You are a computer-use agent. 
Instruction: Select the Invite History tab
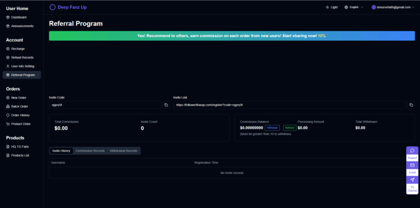61,151
